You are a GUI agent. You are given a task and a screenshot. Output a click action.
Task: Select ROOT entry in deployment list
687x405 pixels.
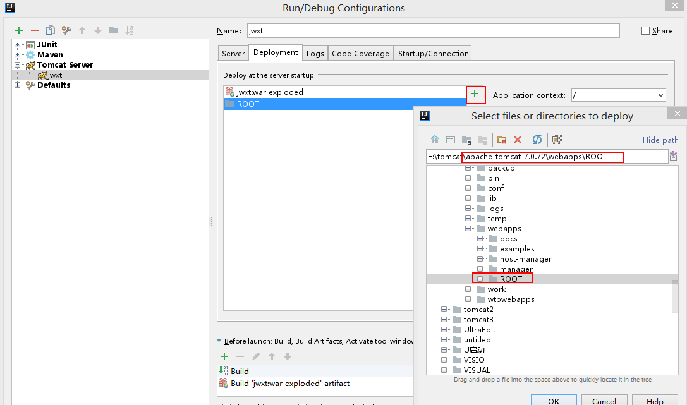pos(345,104)
